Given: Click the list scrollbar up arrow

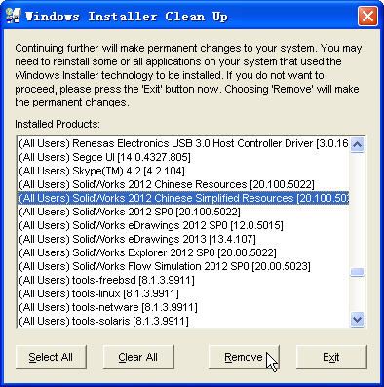Looking at the screenshot, I should coord(358,145).
